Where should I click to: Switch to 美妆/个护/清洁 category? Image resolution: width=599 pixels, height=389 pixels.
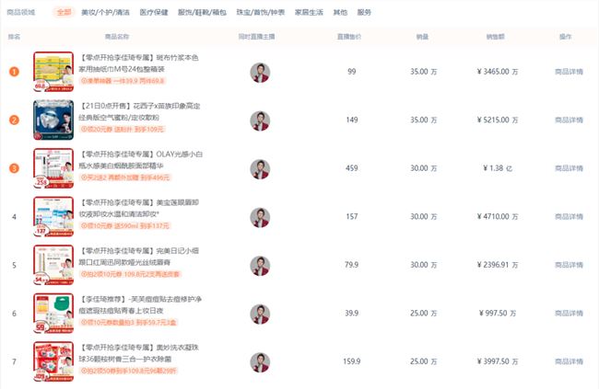tap(105, 12)
